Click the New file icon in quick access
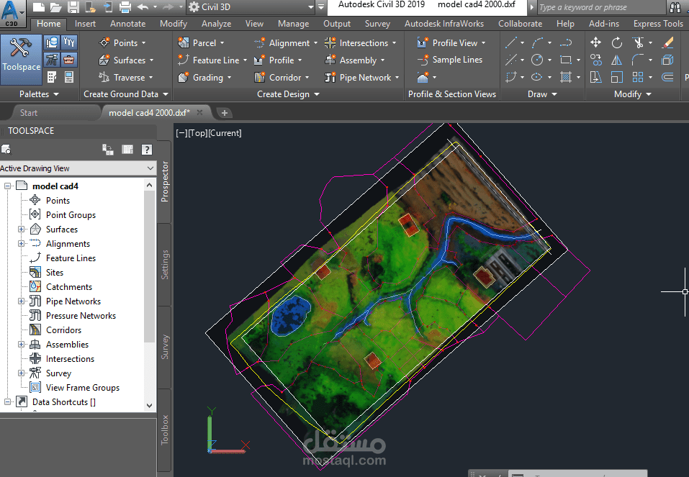The height and width of the screenshot is (477, 689). [39, 7]
